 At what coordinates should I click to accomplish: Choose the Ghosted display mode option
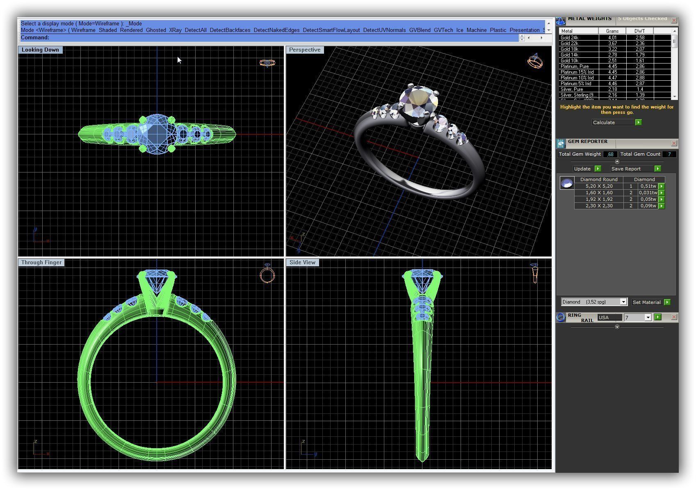click(156, 30)
